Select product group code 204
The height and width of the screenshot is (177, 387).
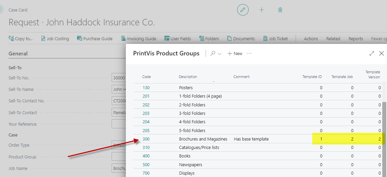[x=146, y=122]
